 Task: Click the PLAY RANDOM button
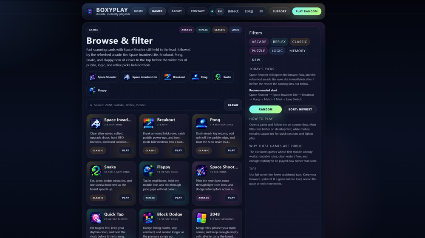[306, 11]
